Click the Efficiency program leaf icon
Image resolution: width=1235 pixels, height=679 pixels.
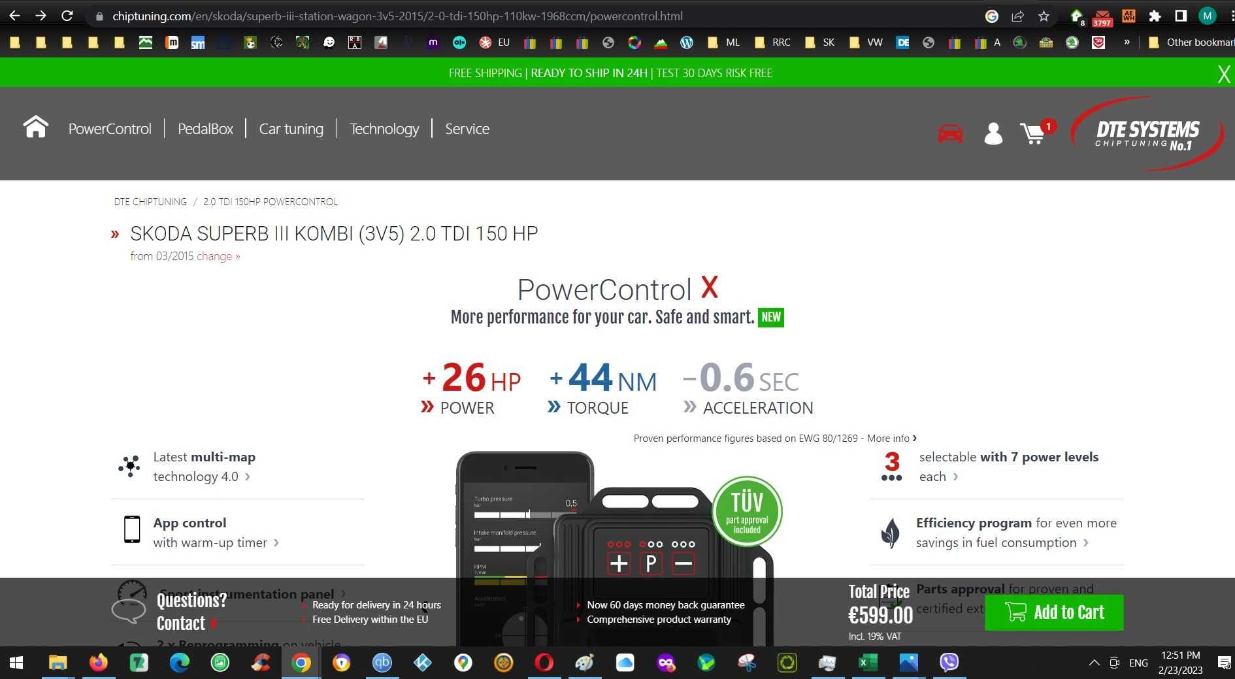tap(890, 533)
